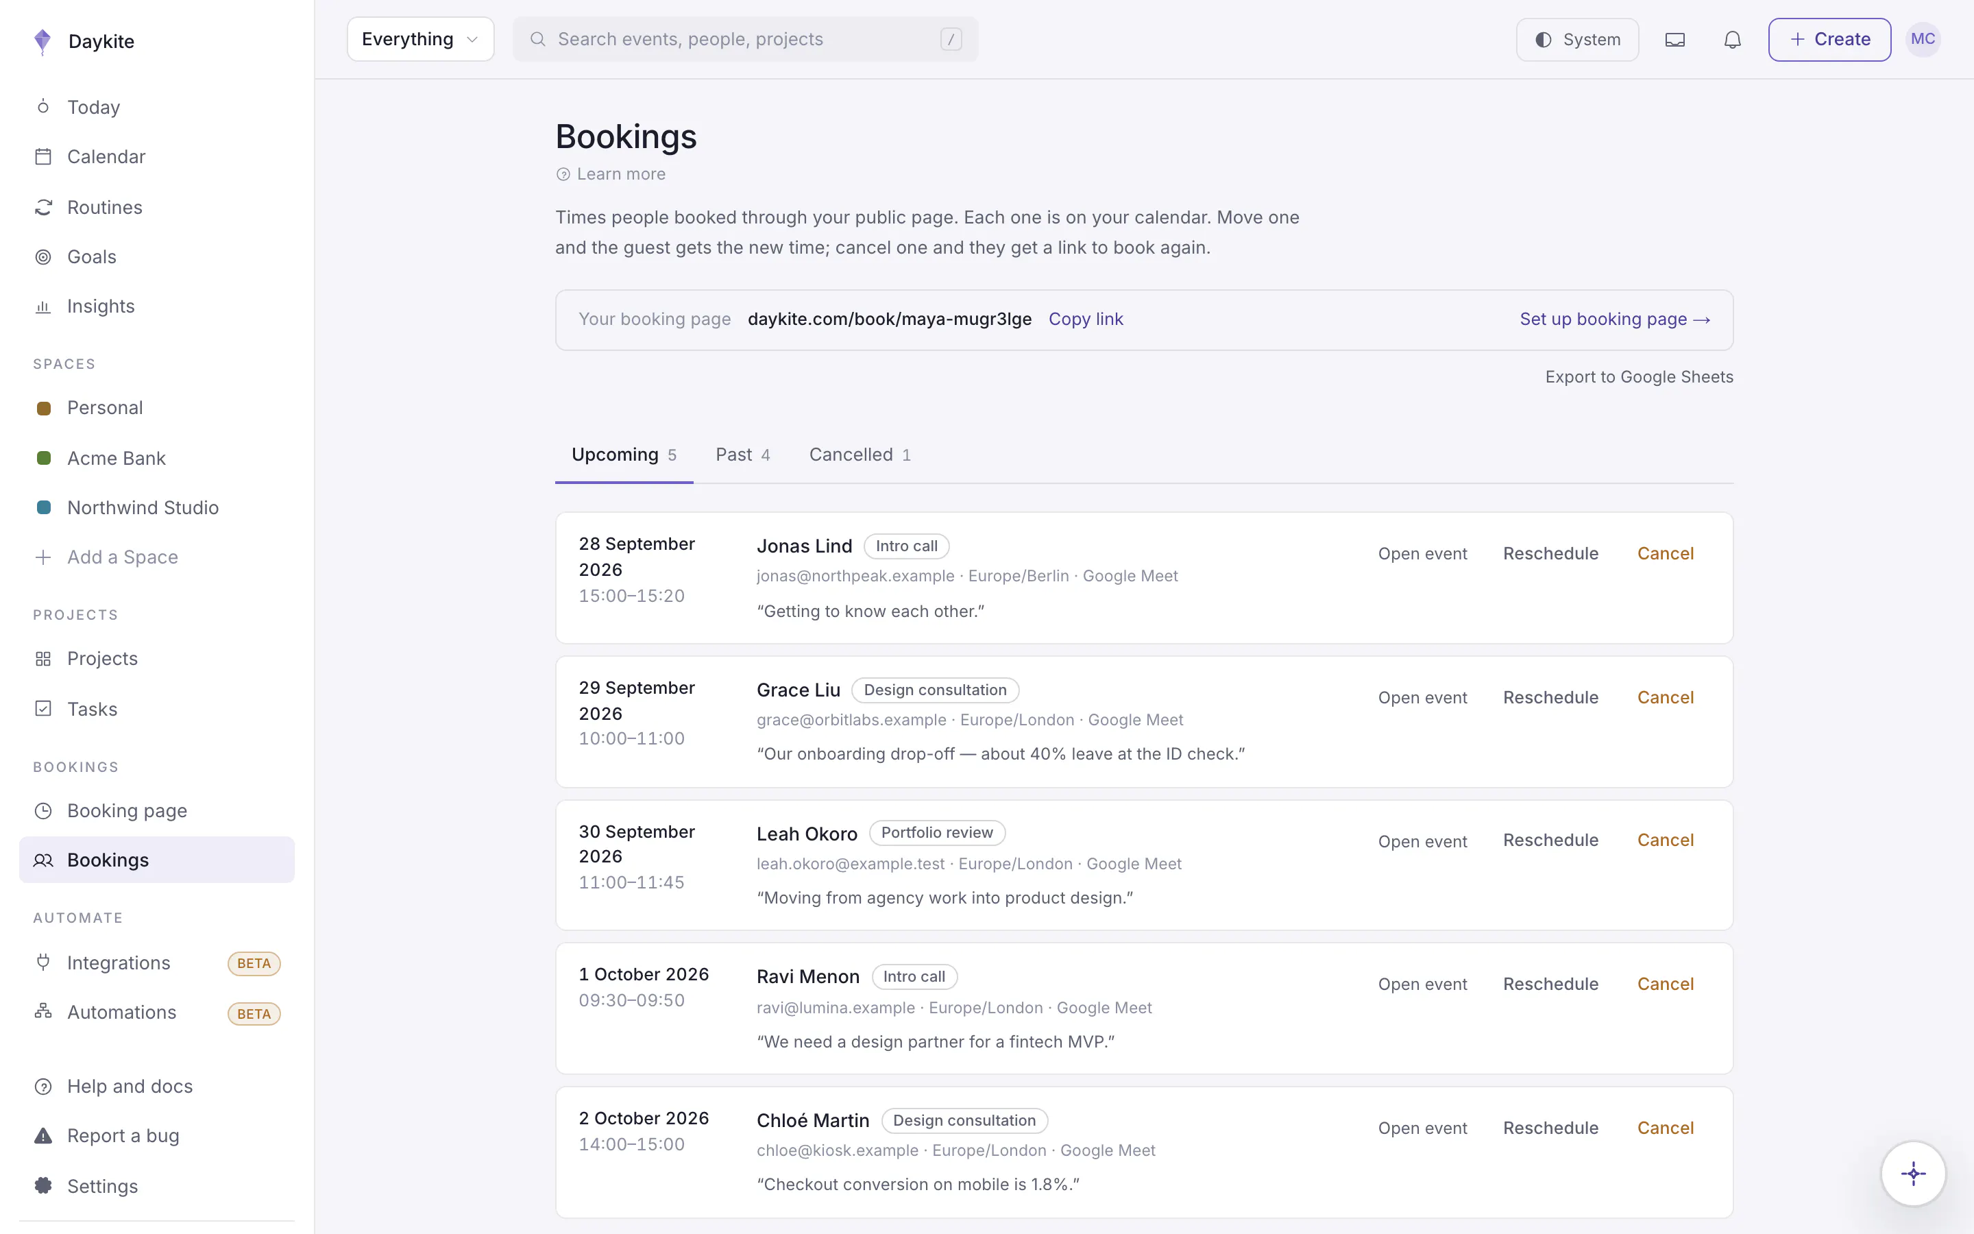Toggle the System theme switch
The image size is (1974, 1234).
(x=1576, y=39)
